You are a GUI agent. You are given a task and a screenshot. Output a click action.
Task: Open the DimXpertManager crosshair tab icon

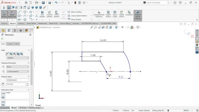point(21,30)
